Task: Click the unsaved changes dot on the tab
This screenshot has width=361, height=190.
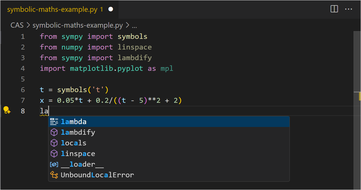Action: [111, 9]
